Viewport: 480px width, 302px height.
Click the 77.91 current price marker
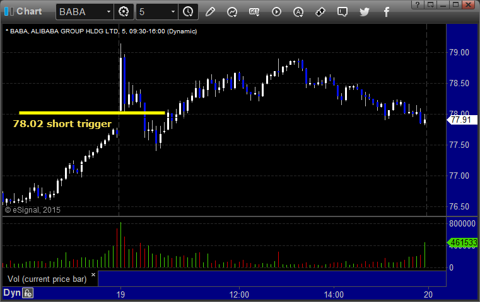point(462,120)
